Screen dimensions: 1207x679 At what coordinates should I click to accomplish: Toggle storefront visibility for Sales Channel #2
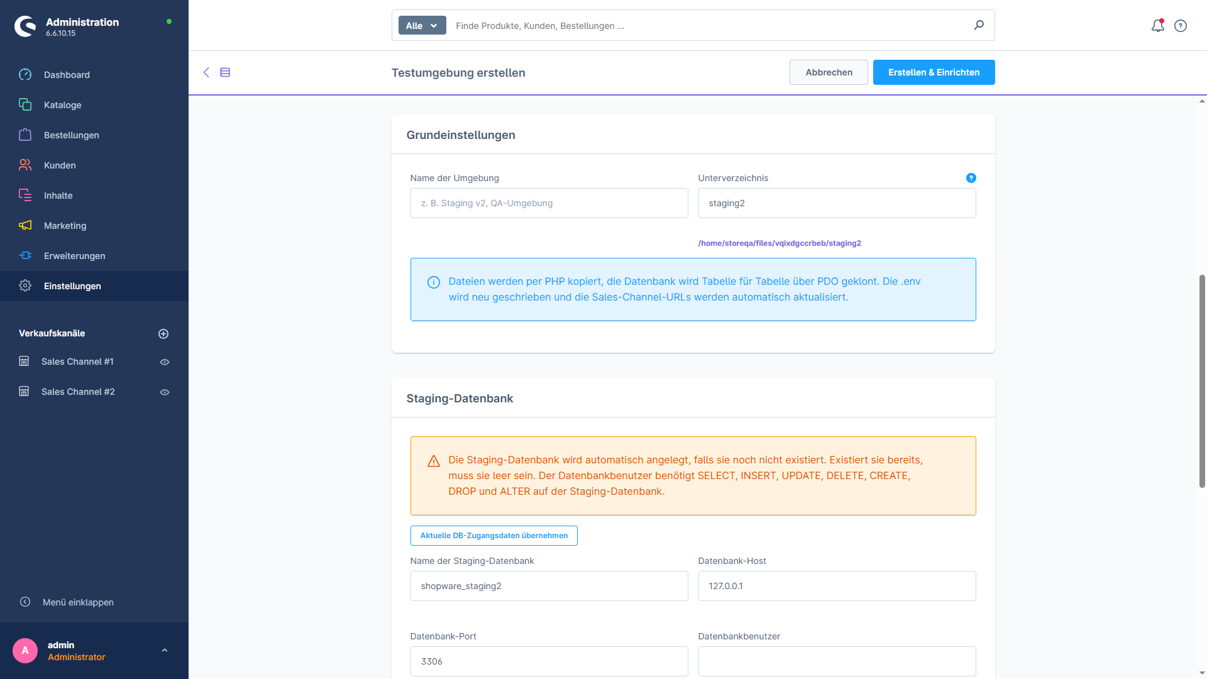click(165, 392)
